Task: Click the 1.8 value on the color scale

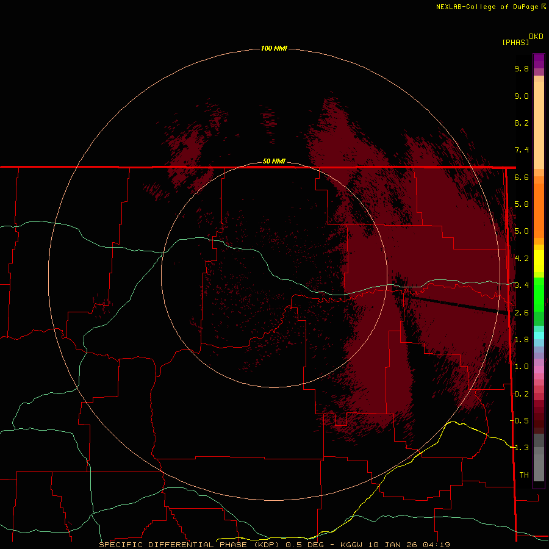Action: pyautogui.click(x=522, y=340)
